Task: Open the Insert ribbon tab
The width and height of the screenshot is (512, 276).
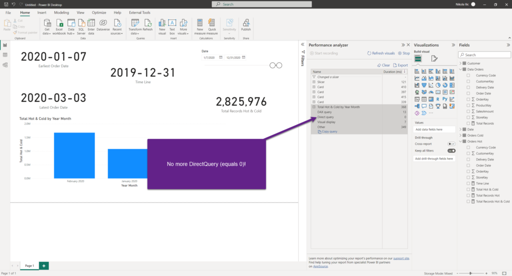Action: [42, 12]
